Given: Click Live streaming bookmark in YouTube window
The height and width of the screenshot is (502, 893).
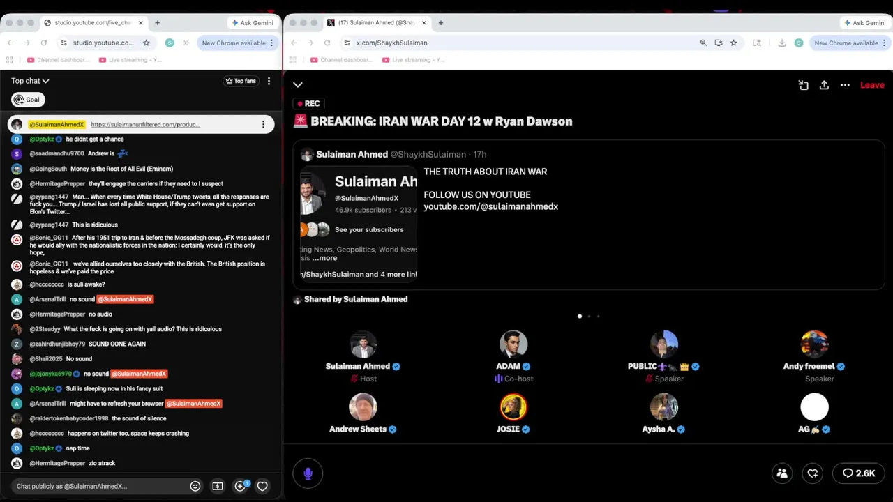Looking at the screenshot, I should point(130,60).
